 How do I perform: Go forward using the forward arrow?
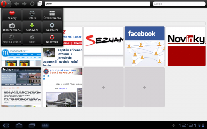[24, 4]
